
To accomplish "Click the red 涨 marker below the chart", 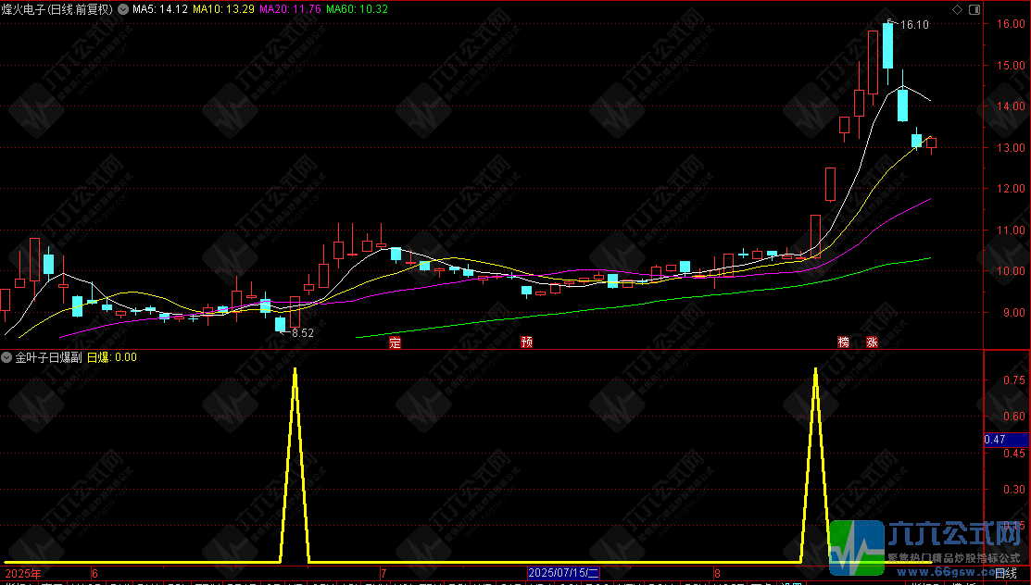I will [872, 342].
